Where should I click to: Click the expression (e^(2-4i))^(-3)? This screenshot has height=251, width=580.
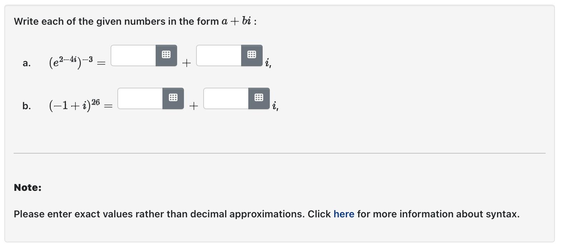(70, 62)
